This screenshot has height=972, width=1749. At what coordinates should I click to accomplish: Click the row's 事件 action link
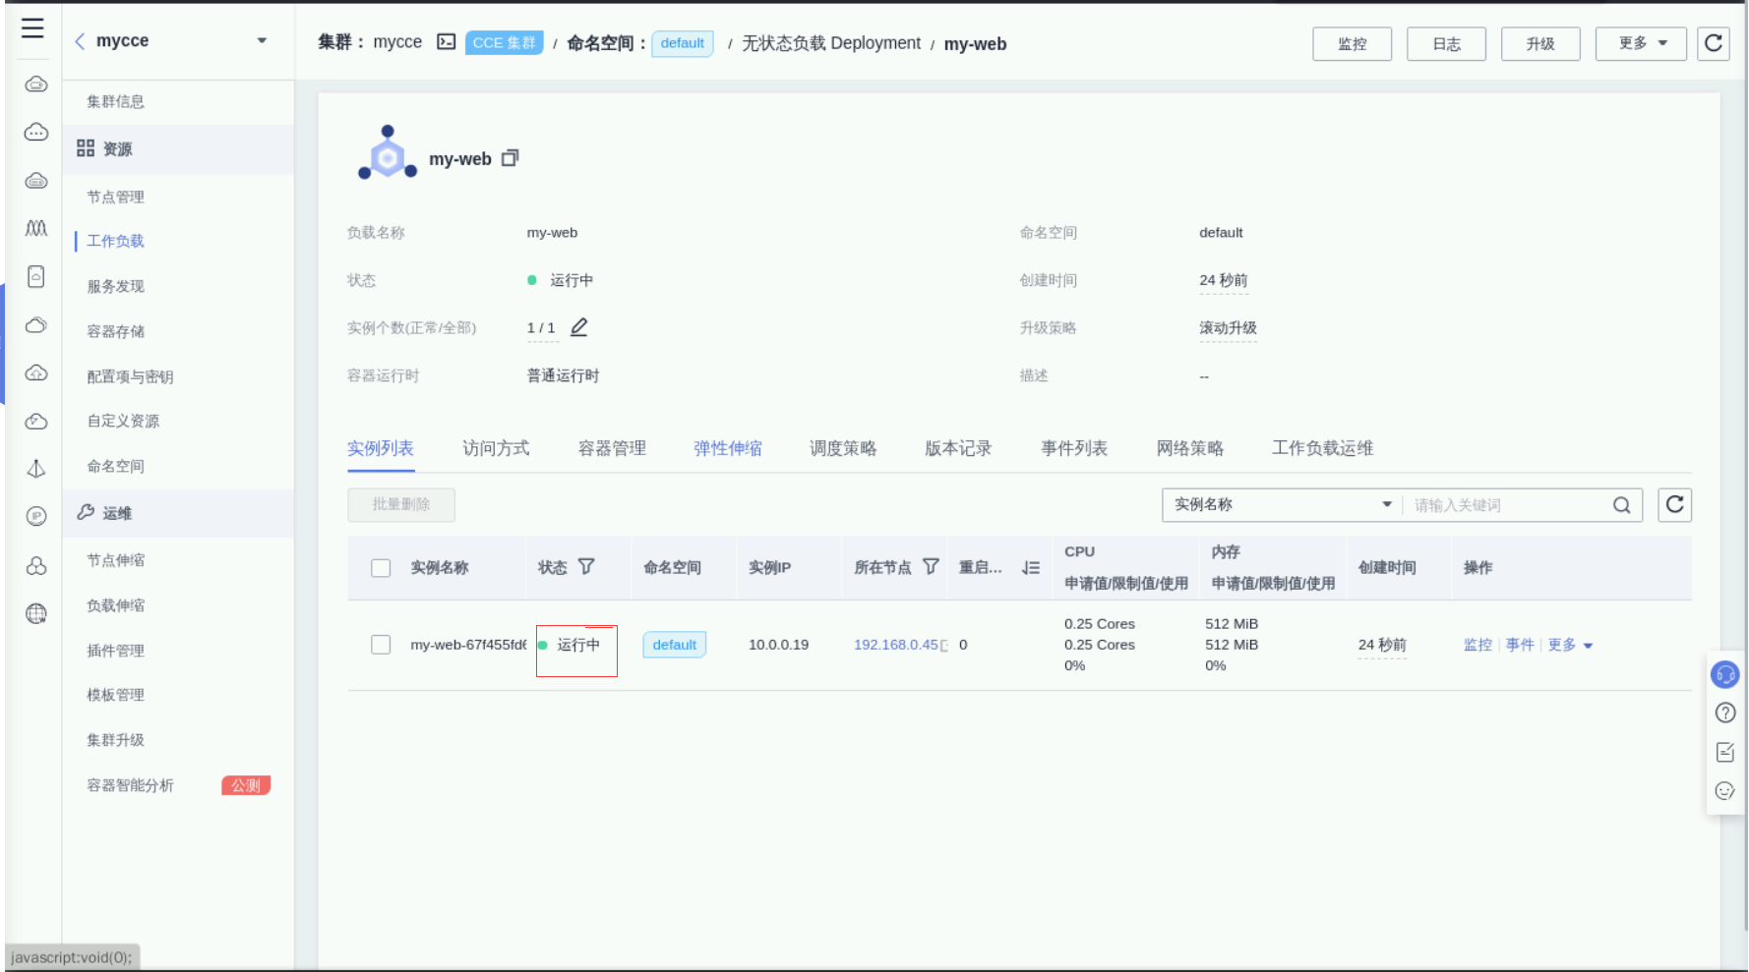1520,645
